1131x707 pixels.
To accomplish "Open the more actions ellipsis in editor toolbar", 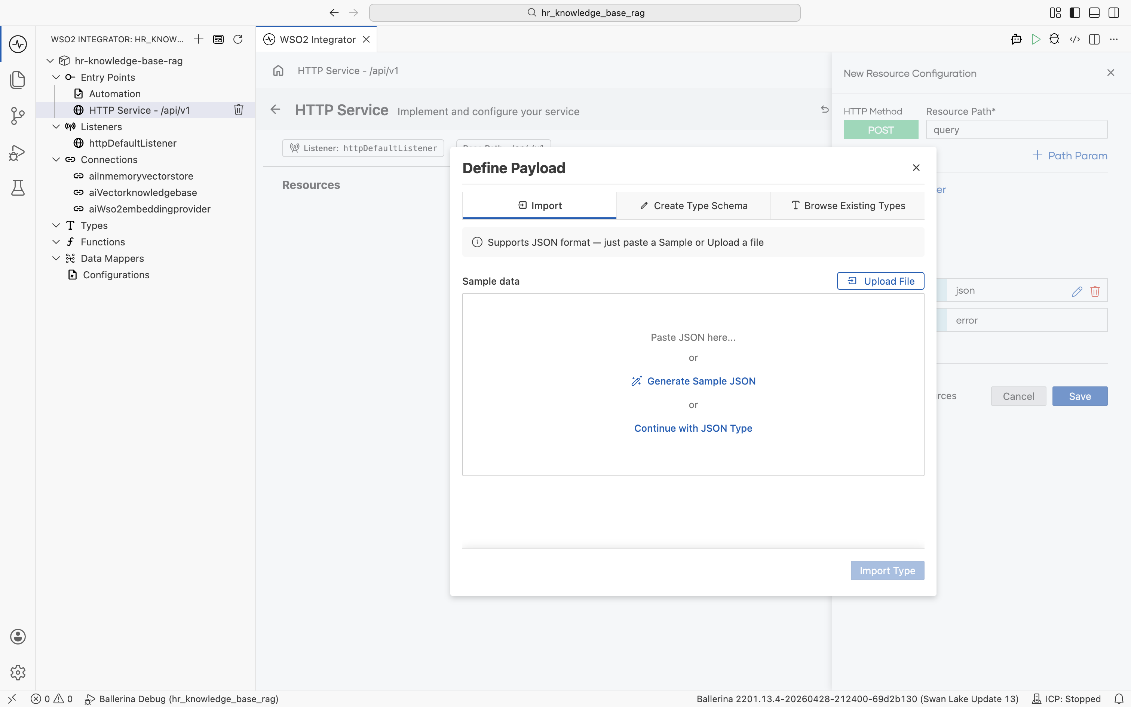I will (x=1114, y=39).
